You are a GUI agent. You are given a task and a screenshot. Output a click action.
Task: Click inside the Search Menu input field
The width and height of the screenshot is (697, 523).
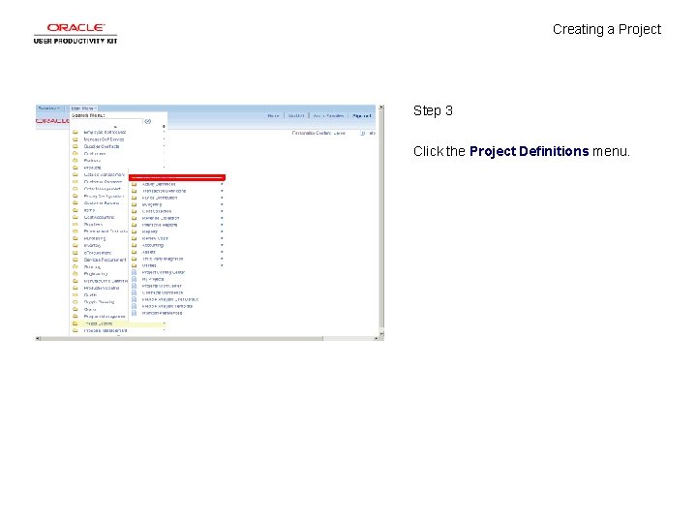106,121
